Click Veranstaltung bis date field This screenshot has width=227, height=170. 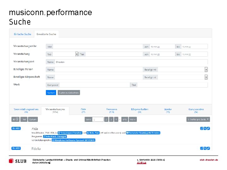coord(194,54)
